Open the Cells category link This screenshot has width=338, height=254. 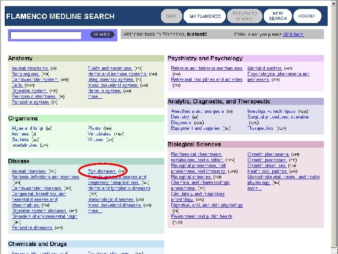pos(17,85)
